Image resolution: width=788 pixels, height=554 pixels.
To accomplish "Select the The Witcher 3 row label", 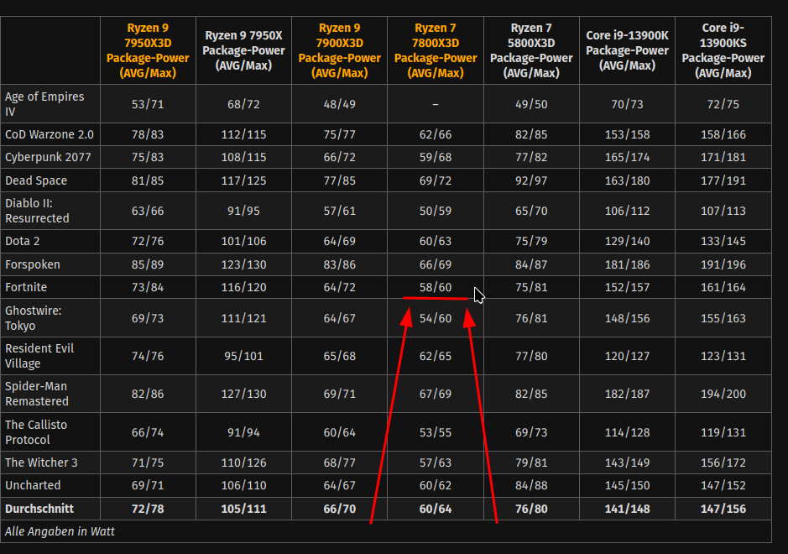I will click(41, 463).
